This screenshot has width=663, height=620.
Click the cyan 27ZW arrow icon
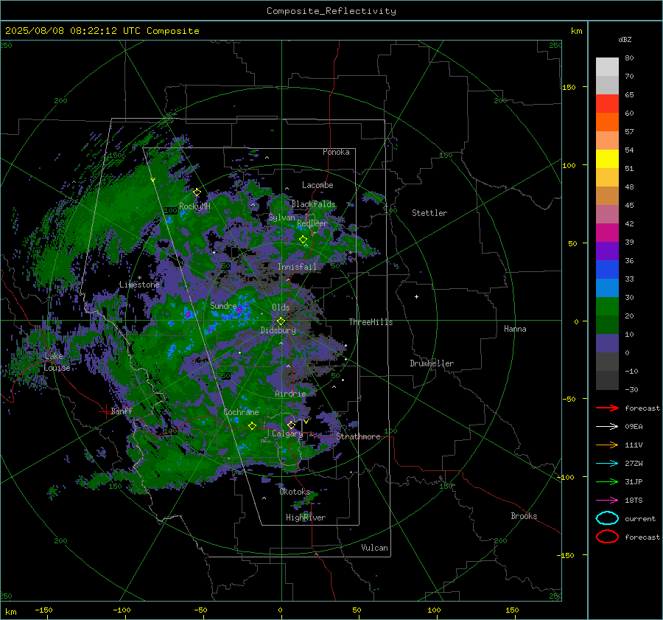[x=607, y=464]
